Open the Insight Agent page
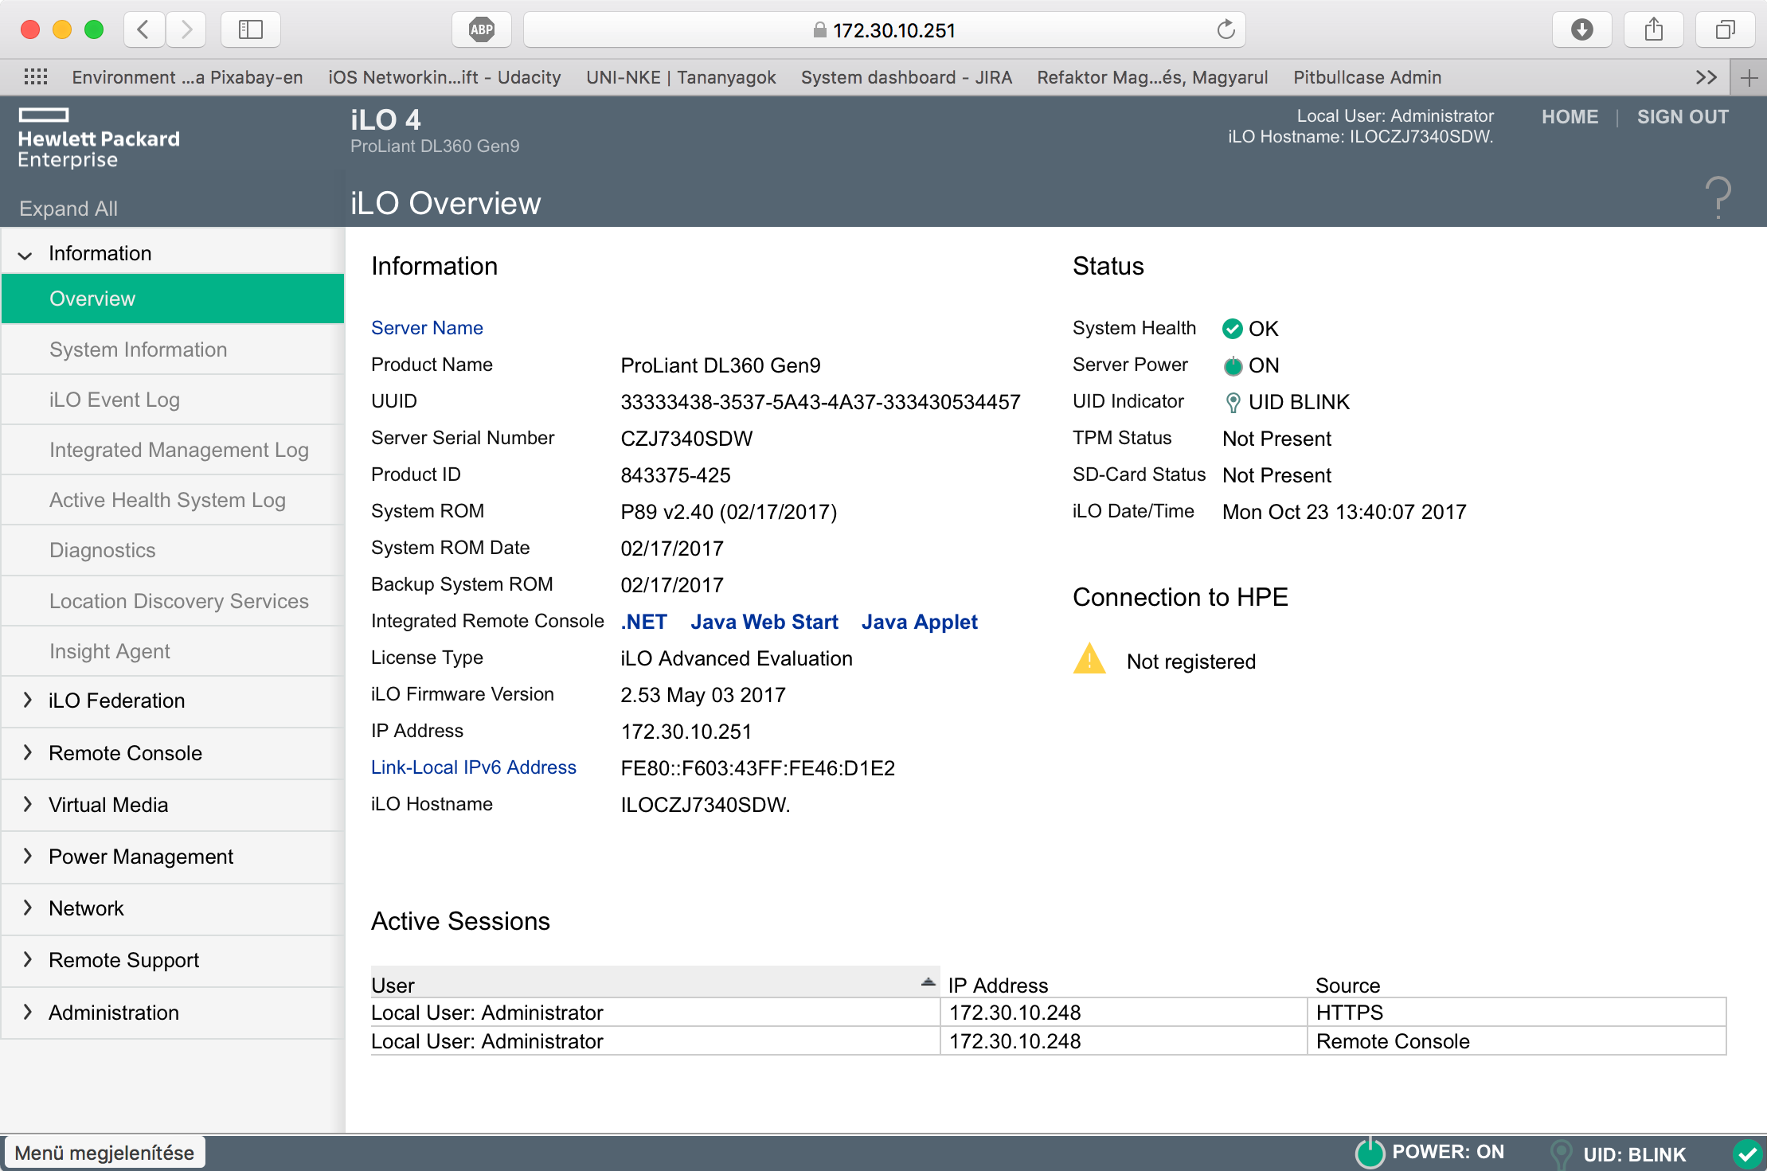 [x=173, y=651]
